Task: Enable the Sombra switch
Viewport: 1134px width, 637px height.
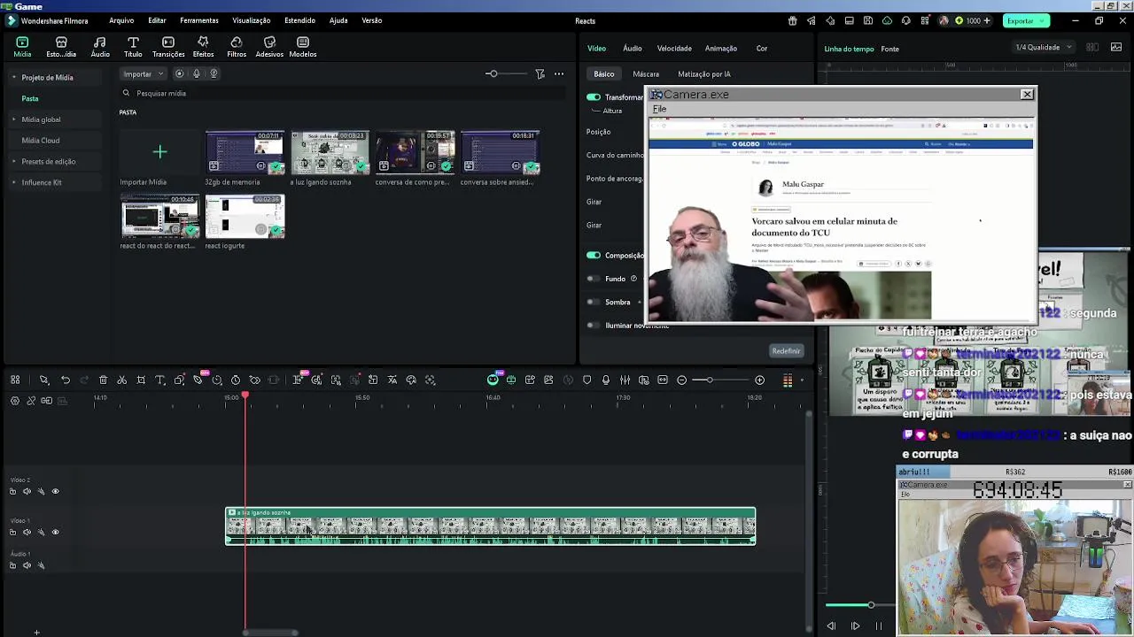Action: coord(593,302)
